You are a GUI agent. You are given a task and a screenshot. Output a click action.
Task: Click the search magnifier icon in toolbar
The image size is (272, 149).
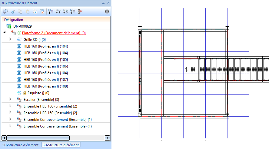tap(5, 12)
